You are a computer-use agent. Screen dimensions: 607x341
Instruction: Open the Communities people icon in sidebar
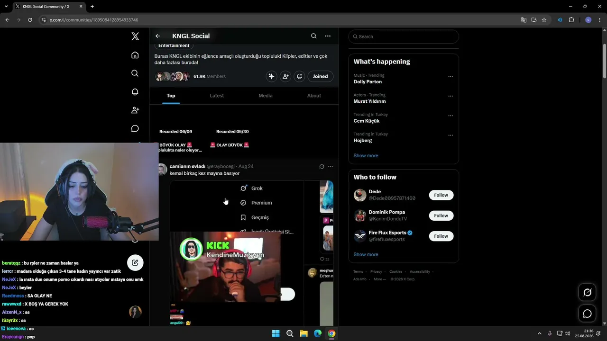pos(135,110)
